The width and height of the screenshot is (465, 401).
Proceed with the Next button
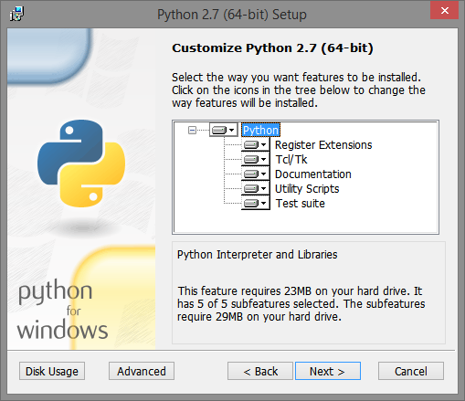(x=328, y=371)
